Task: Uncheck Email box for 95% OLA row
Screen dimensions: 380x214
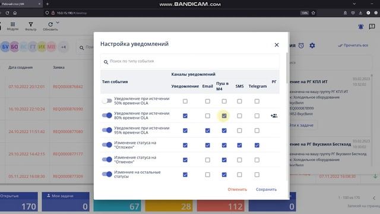Action: (x=207, y=131)
